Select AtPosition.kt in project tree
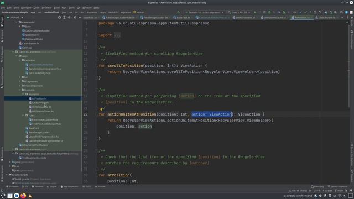Image resolution: width=354 pixels, height=199 pixels. click(39, 98)
